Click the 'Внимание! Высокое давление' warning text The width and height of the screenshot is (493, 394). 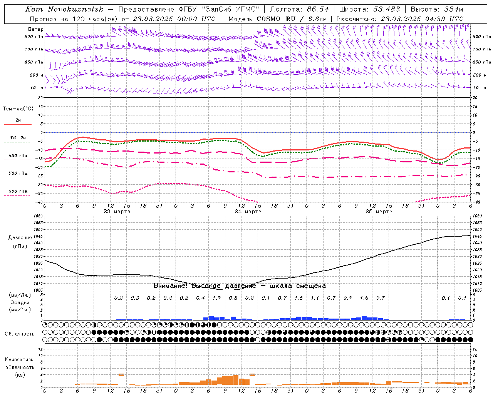[205, 286]
